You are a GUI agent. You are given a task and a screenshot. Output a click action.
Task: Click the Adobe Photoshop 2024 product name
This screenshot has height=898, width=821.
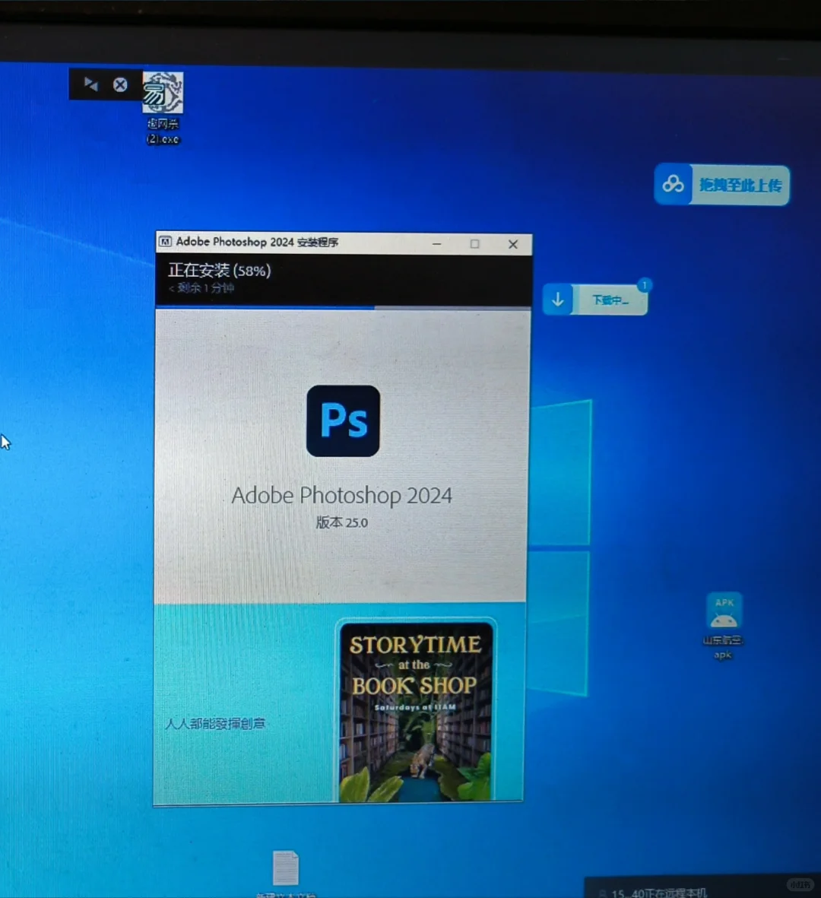pyautogui.click(x=342, y=496)
